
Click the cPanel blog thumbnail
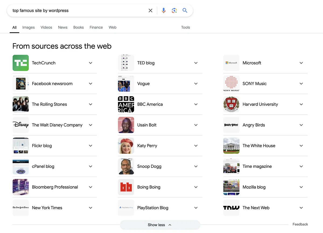(x=21, y=167)
